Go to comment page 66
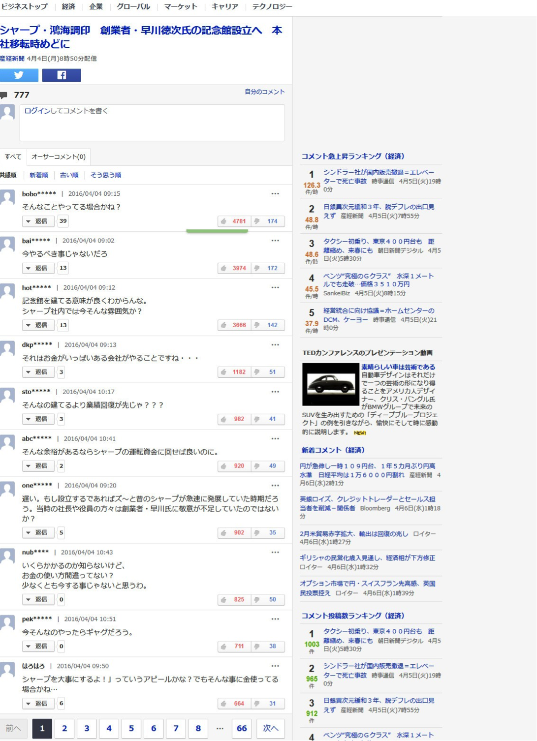This screenshot has height=741, width=537. pos(242,728)
